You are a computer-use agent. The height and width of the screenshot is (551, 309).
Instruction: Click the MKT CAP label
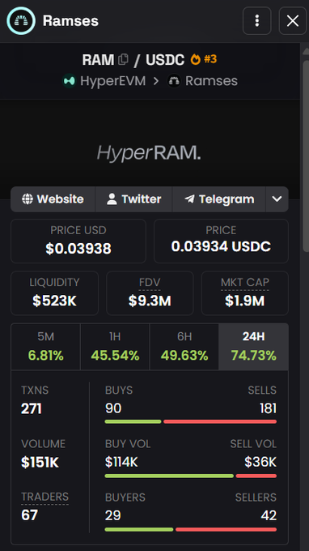[245, 282]
